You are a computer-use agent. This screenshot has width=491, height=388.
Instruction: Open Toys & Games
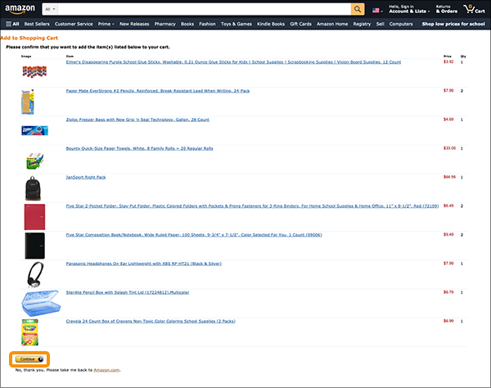[236, 24]
